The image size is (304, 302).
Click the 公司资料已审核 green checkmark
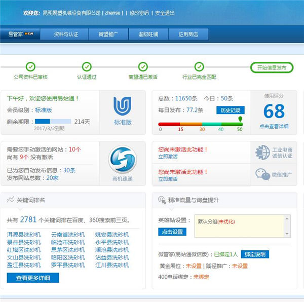(30, 66)
